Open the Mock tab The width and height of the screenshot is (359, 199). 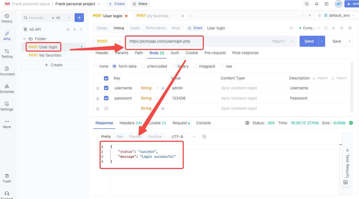[176, 28]
